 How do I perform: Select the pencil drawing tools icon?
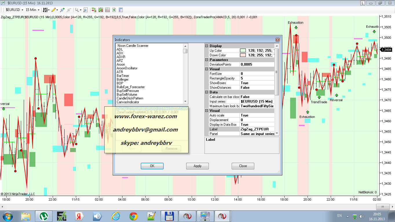click(x=54, y=10)
